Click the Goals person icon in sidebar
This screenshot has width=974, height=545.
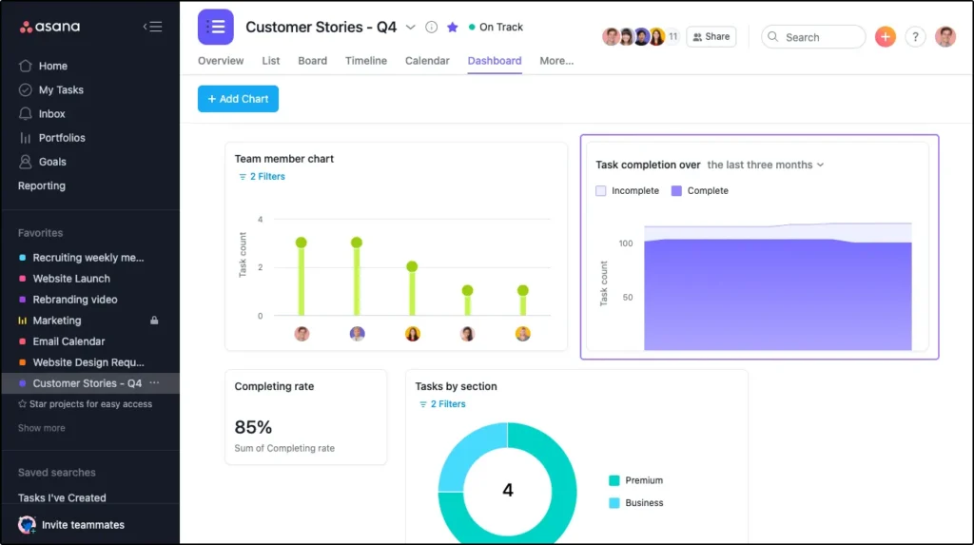pyautogui.click(x=26, y=162)
